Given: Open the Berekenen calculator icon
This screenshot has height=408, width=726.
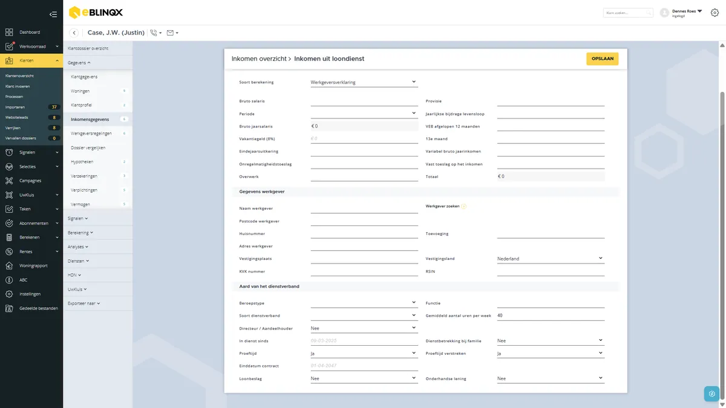Looking at the screenshot, I should 9,238.
